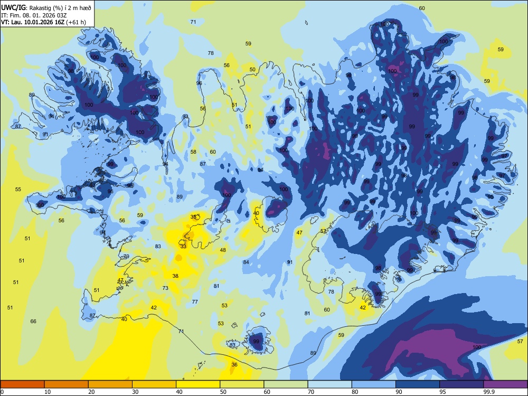Click the map value '77'
Image resolution: width=528 pixels, height=396 pixels.
tap(195, 302)
